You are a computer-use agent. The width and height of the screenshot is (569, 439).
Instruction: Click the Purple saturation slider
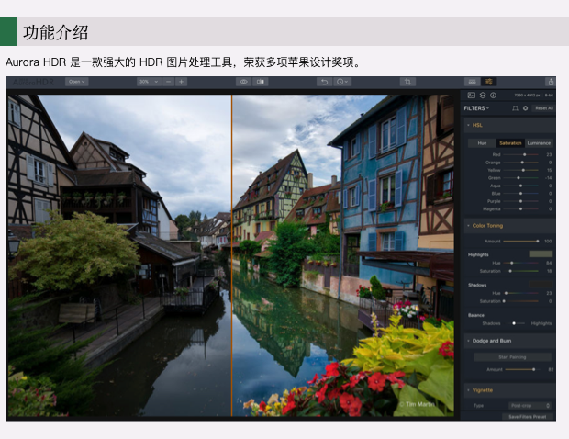click(520, 201)
